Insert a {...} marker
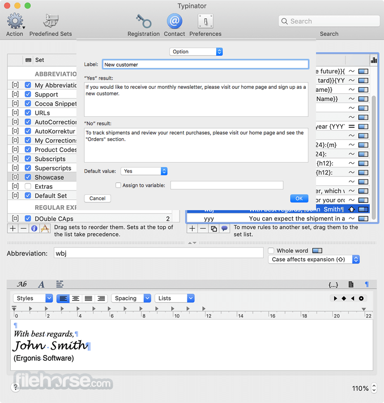 point(333,284)
